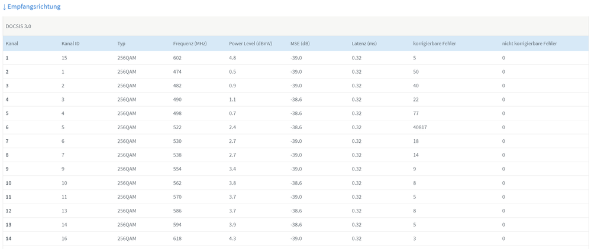Click the 256QAM cell in channel 7 row
591x249 pixels.
[x=127, y=142]
